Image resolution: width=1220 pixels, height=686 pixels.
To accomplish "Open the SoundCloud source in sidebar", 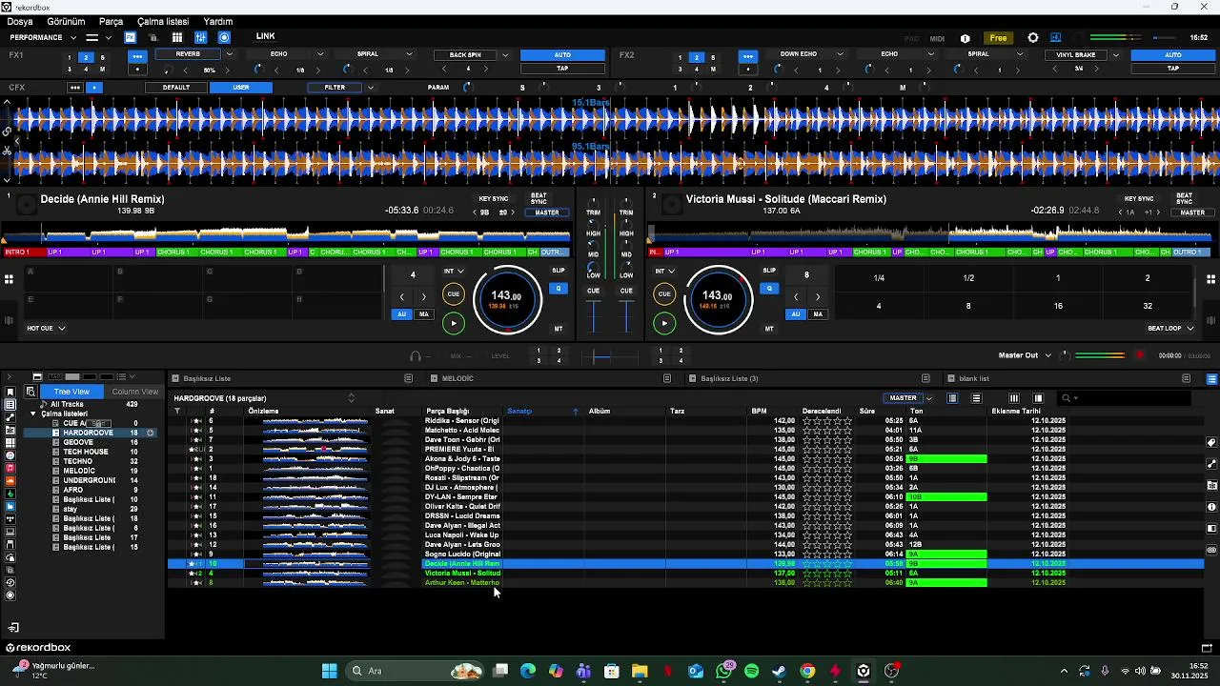I will pos(10,481).
